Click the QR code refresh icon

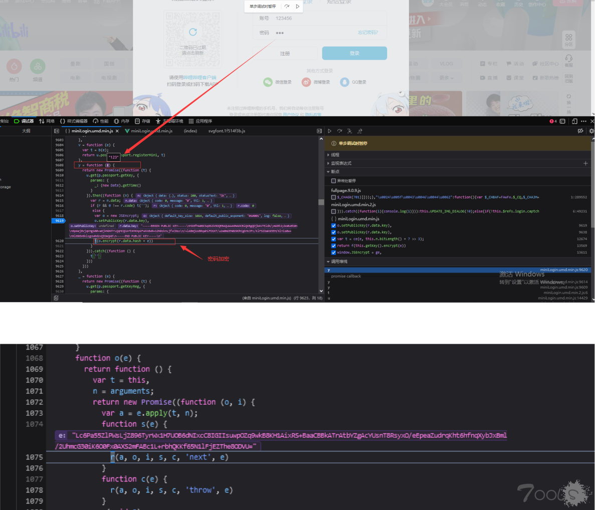click(x=192, y=33)
